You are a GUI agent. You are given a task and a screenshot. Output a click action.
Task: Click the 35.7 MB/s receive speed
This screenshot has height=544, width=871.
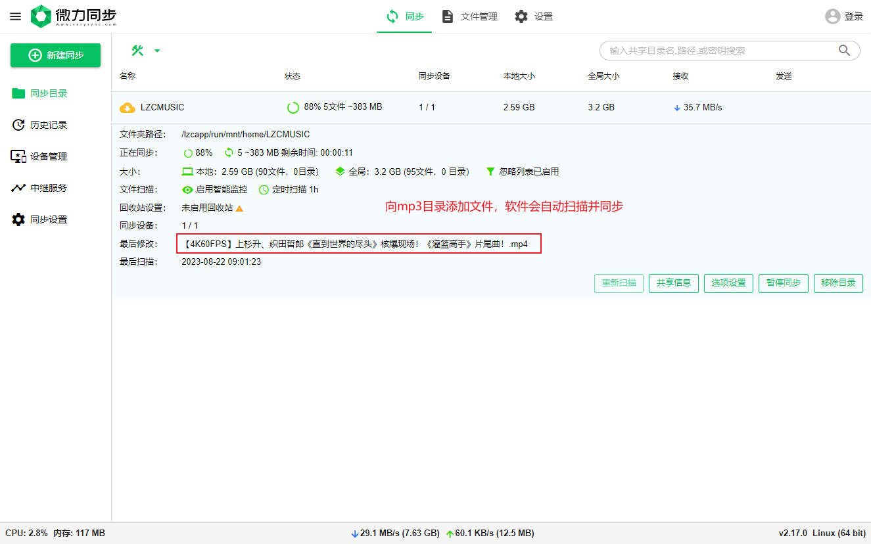(697, 107)
